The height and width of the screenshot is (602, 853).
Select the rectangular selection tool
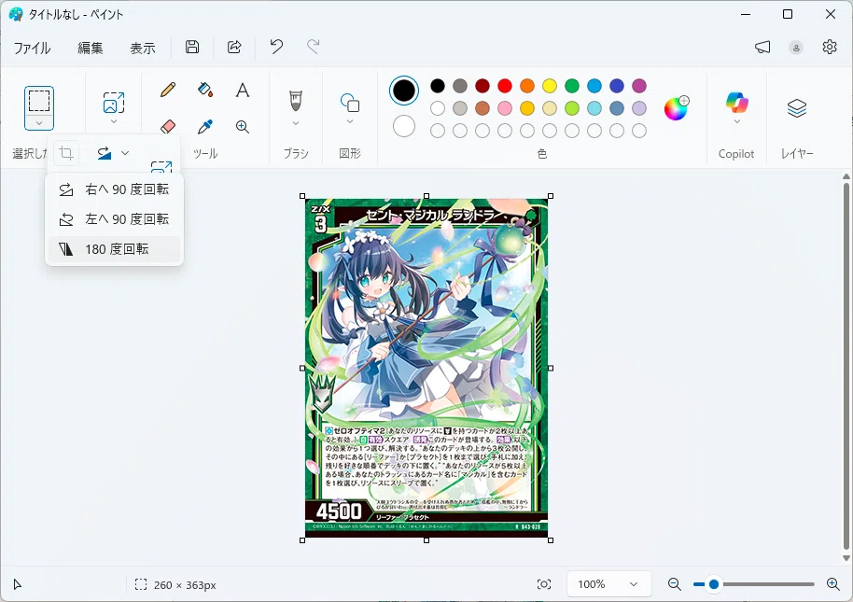(38, 101)
